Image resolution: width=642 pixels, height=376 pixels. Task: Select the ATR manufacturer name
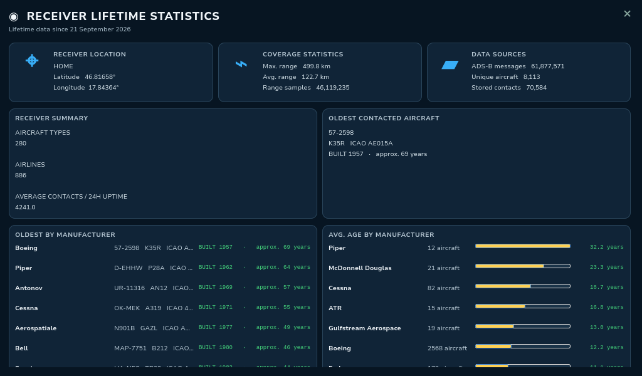[335, 308]
